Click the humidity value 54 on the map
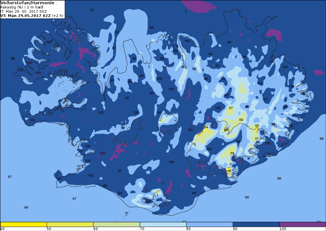 206,127
